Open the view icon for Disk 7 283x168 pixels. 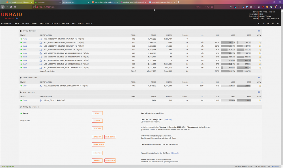click(260, 64)
